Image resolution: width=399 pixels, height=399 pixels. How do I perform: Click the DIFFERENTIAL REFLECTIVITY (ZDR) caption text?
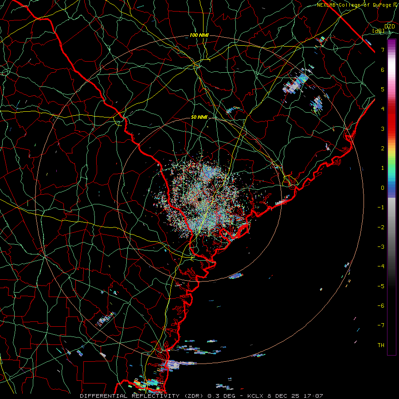coord(142,396)
